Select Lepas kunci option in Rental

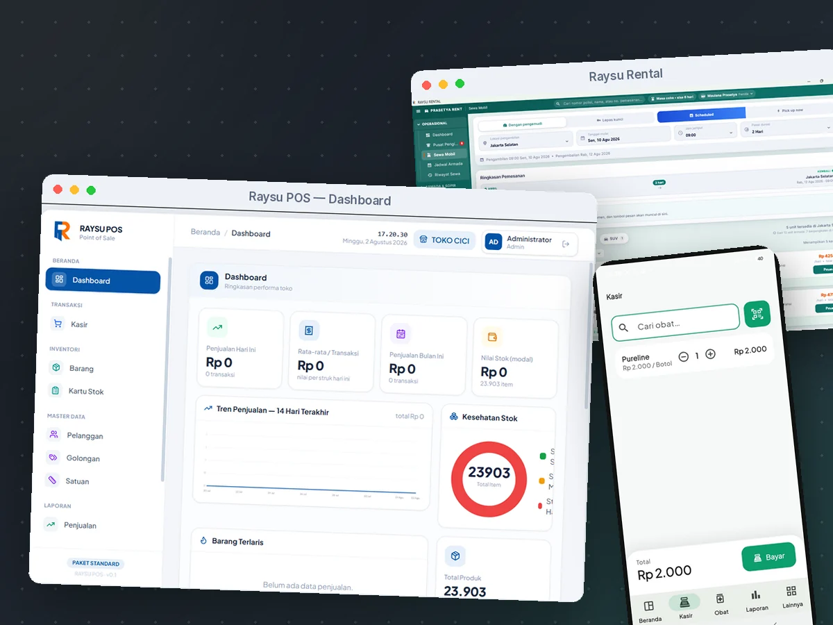(611, 119)
